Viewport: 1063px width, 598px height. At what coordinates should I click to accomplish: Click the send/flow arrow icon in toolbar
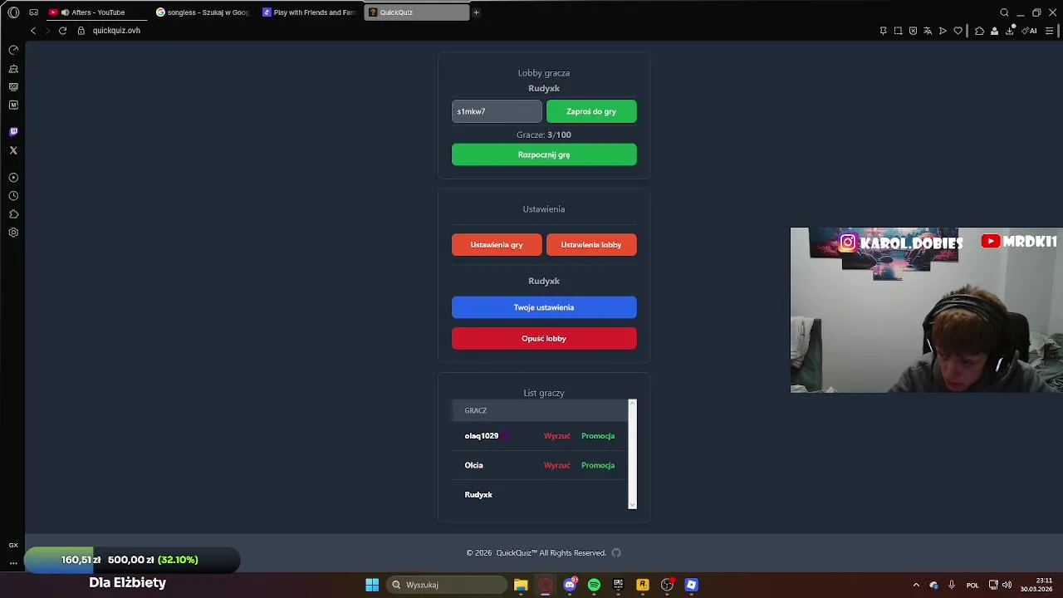[x=943, y=31]
